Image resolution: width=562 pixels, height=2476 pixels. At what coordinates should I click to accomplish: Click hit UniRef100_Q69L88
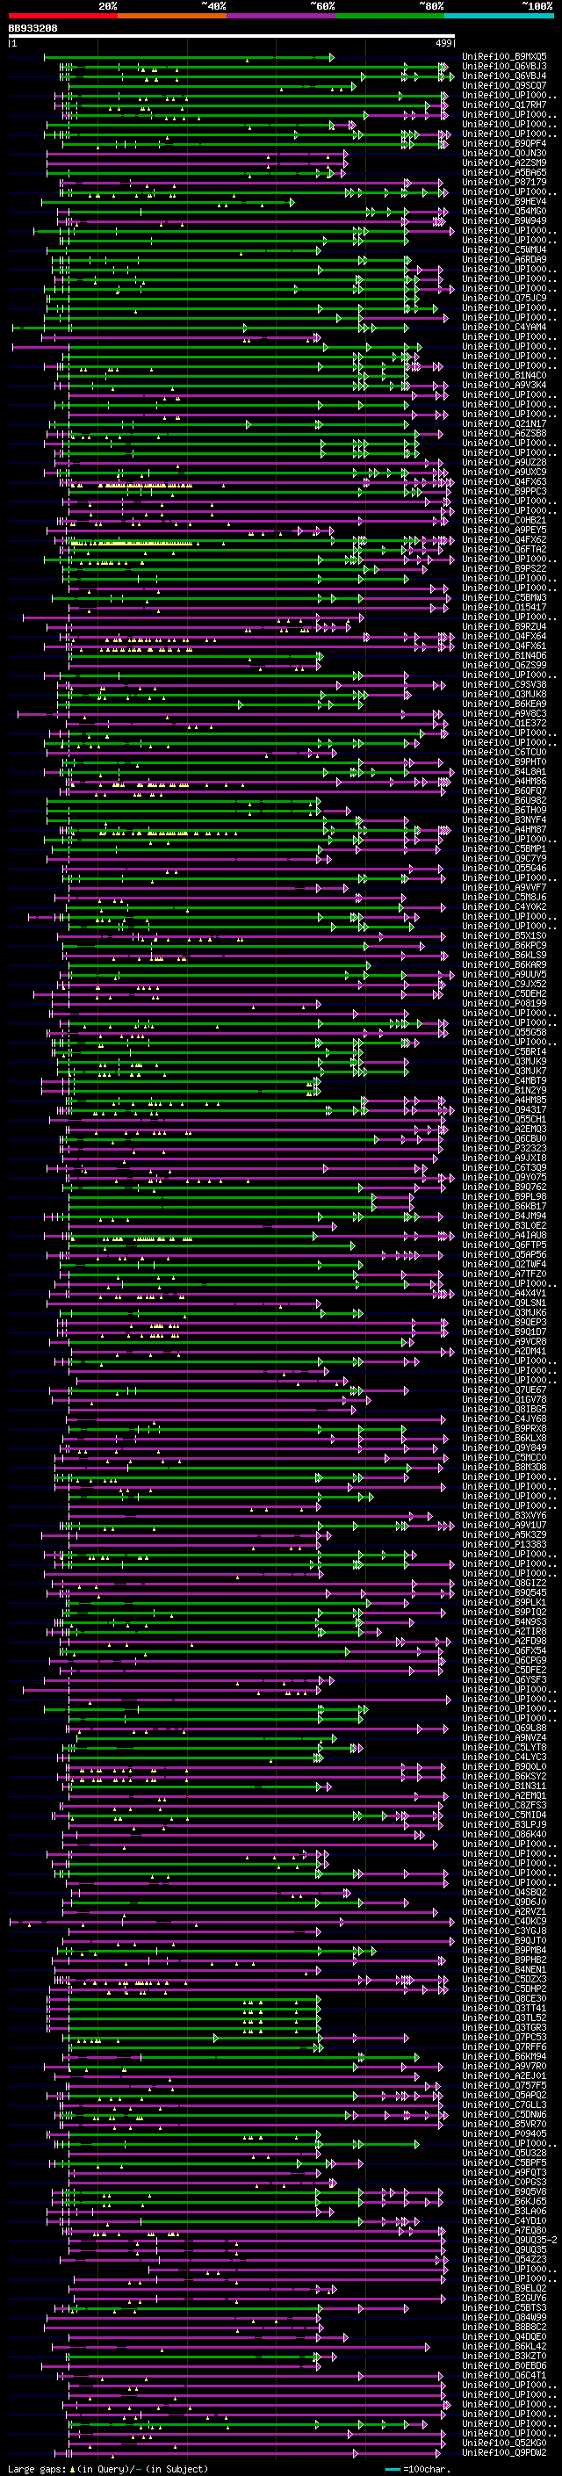(504, 1729)
